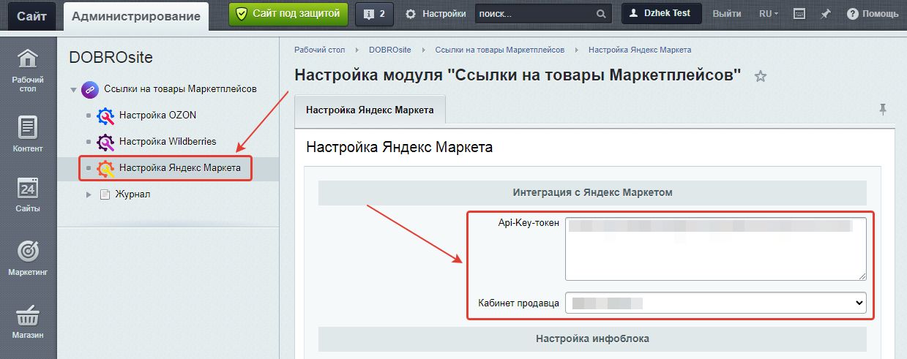Screen dimensions: 907x359
Task: Open the notifications counter showing 2
Action: point(374,14)
